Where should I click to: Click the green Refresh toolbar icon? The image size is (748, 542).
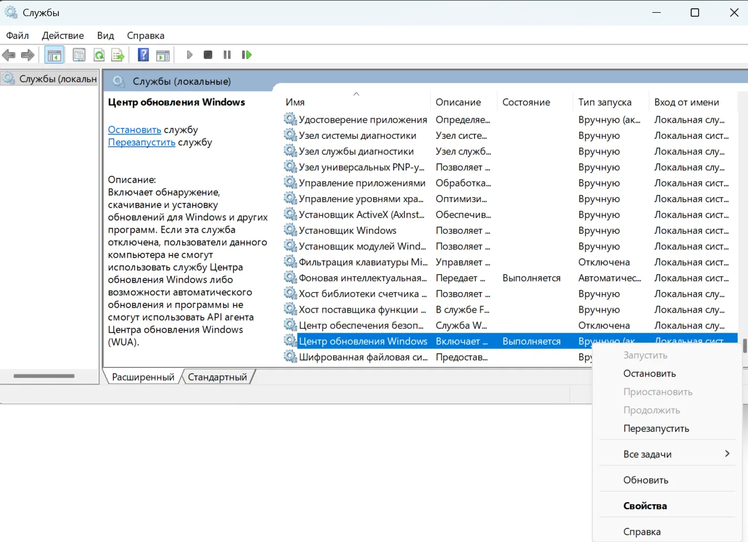pyautogui.click(x=99, y=55)
